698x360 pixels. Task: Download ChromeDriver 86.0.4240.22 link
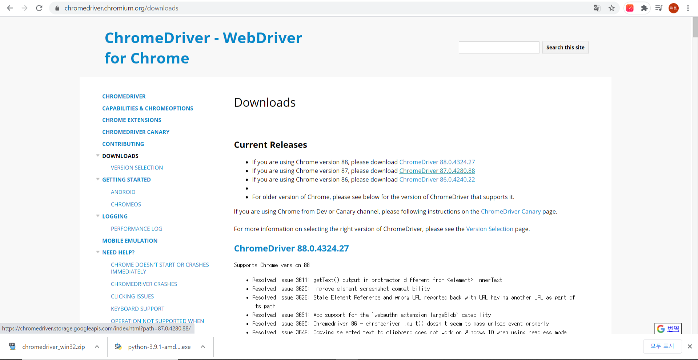pyautogui.click(x=437, y=180)
